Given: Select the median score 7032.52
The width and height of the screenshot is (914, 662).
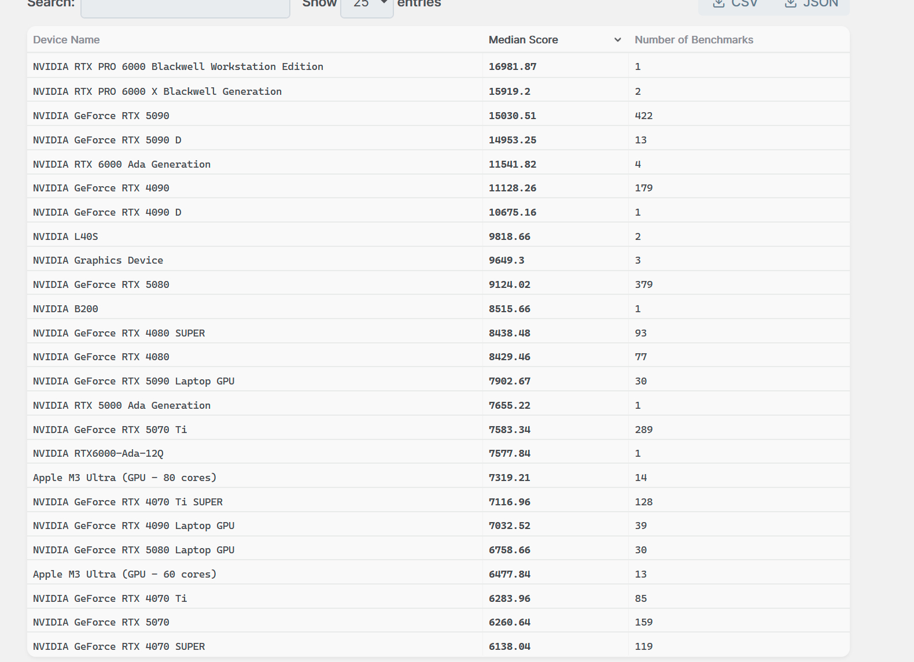Looking at the screenshot, I should click(510, 526).
